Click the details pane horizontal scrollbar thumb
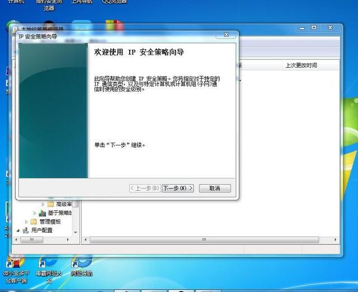 coord(204,240)
